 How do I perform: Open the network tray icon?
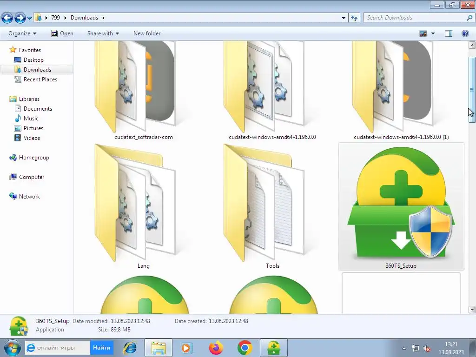point(415,348)
